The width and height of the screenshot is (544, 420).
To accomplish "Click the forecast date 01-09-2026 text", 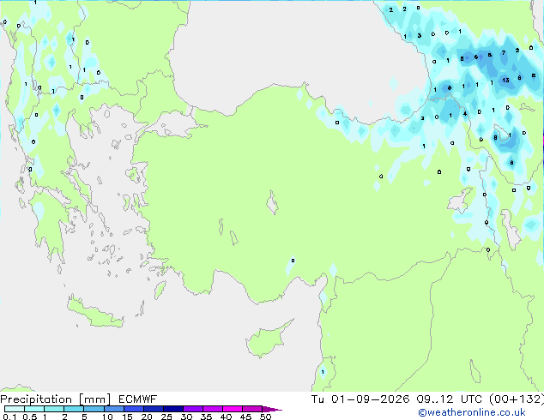I will 370,399.
